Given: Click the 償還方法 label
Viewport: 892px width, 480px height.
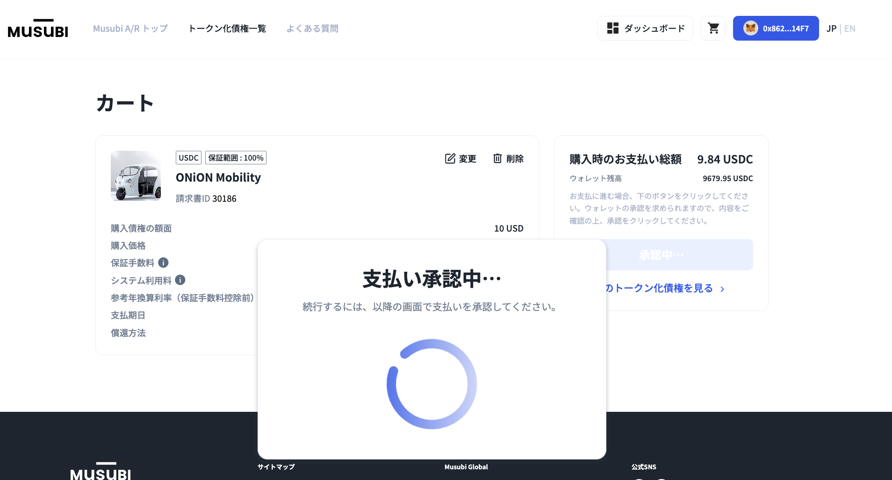Looking at the screenshot, I should pyautogui.click(x=128, y=333).
